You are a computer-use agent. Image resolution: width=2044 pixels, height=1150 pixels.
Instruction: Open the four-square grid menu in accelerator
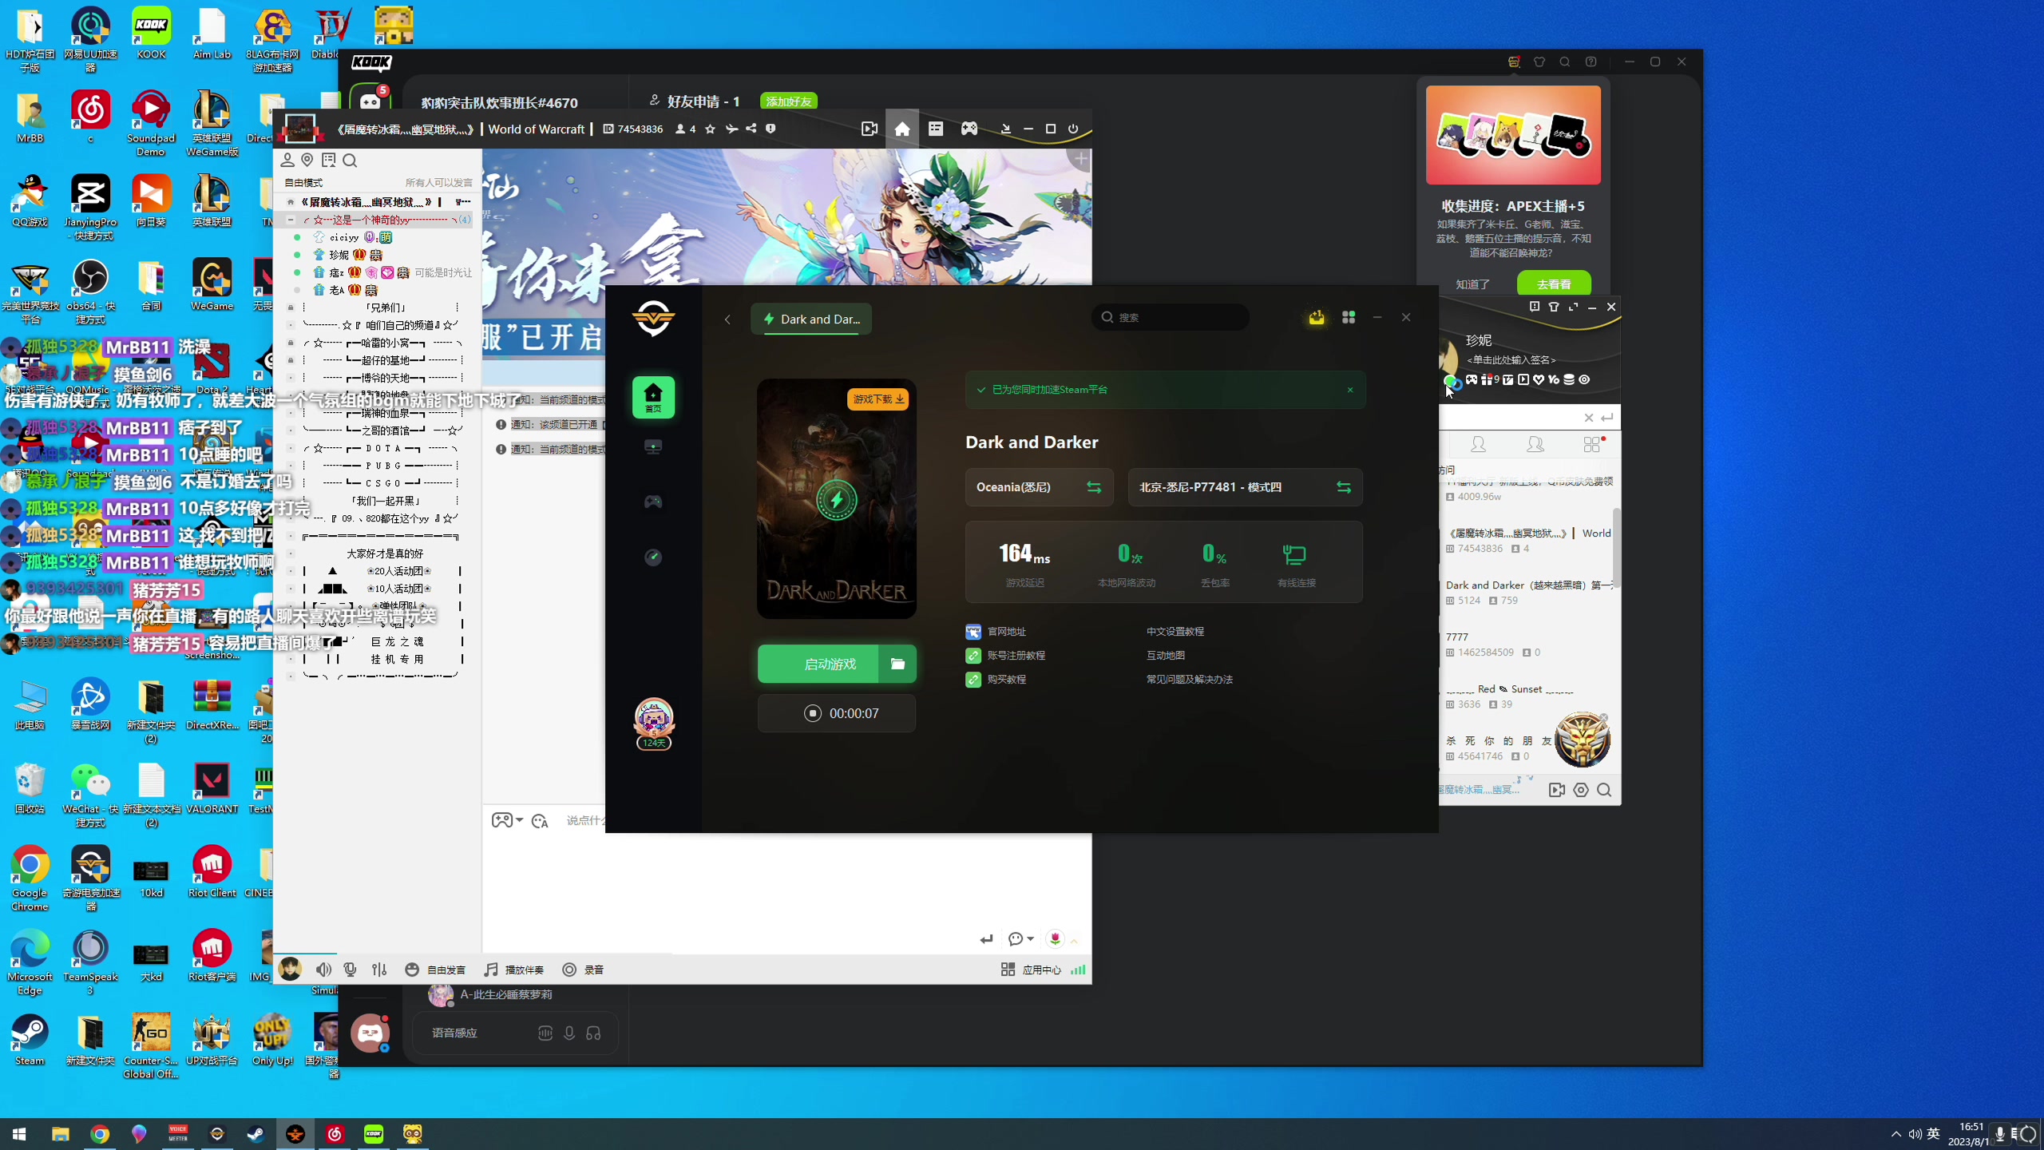[x=1349, y=318]
